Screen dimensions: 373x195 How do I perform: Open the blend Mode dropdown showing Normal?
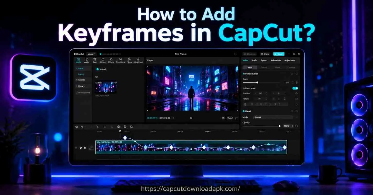pyautogui.click(x=273, y=117)
